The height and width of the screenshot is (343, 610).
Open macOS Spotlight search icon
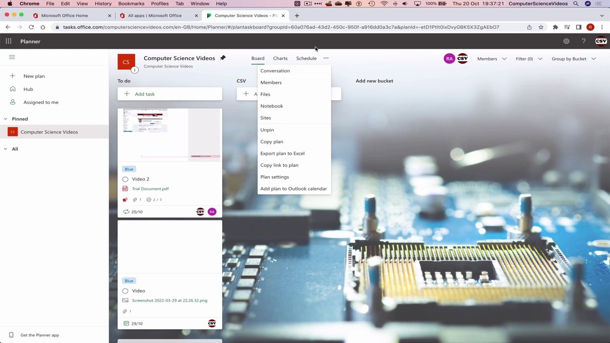(576, 4)
